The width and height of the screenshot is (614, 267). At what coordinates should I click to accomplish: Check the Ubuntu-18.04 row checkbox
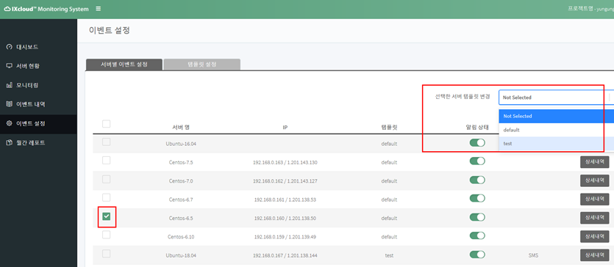(x=106, y=254)
